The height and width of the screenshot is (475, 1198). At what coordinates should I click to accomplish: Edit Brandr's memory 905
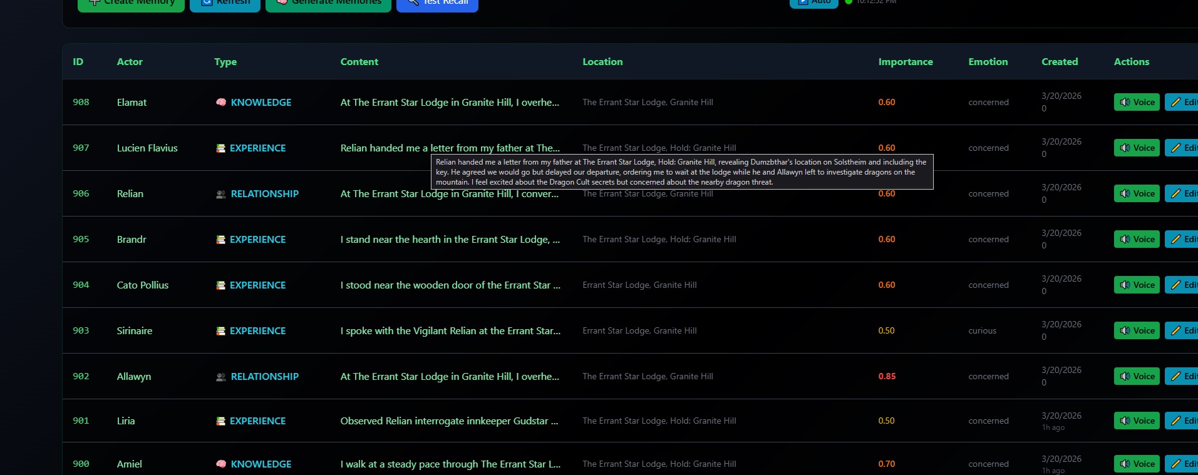click(1182, 239)
